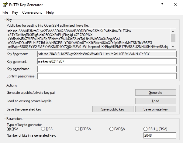Image resolution: width=183 pixels, height=143 pixels.
Task: Click into the Key passphrase field
Action: [x=106, y=69]
